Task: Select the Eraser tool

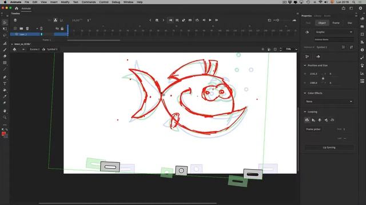Action: [x=5, y=56]
